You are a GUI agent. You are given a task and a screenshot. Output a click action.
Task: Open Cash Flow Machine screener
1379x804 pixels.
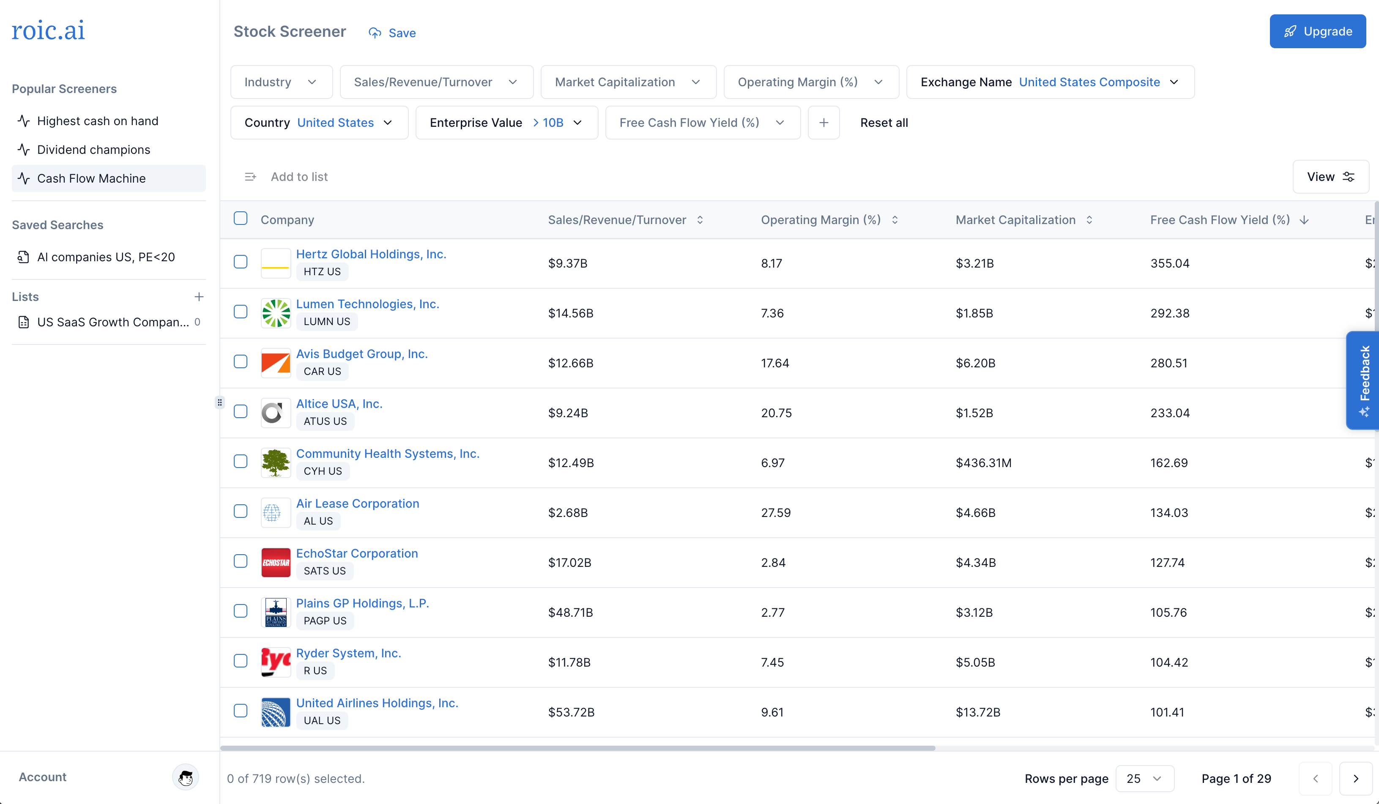coord(108,178)
